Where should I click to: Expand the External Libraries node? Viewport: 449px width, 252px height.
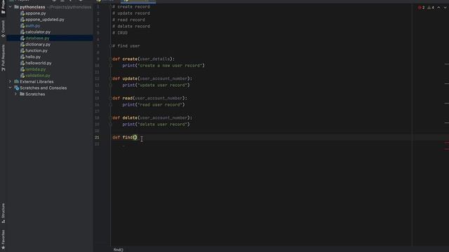click(x=11, y=82)
